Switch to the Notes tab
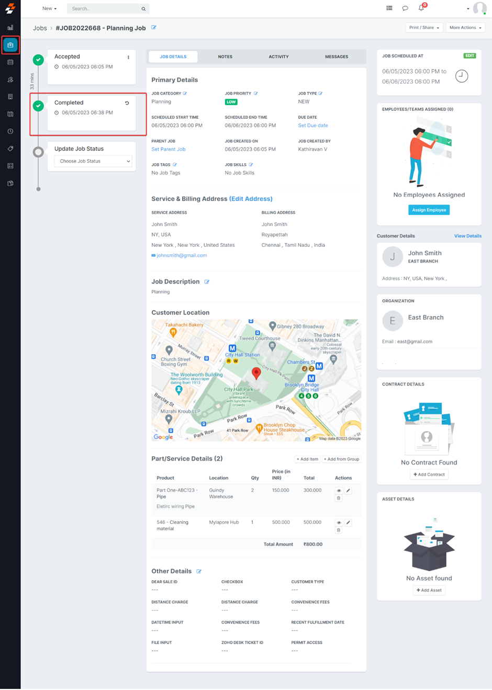Screen dimensions: 492x690 (x=225, y=56)
